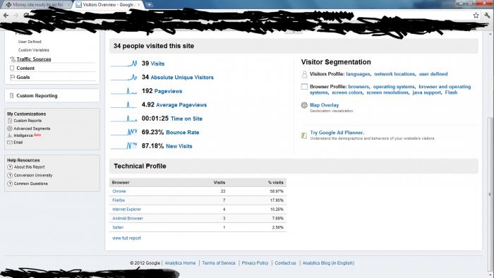This screenshot has height=278, width=494.
Task: Click the Map Overlay globe icon
Action: click(304, 105)
